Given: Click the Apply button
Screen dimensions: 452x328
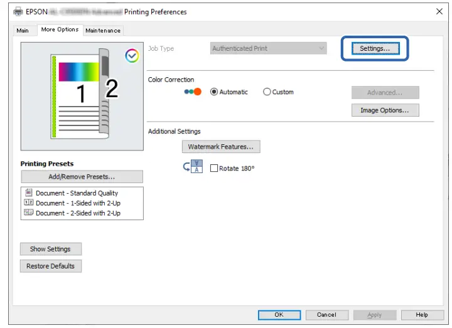Looking at the screenshot, I should [x=375, y=315].
